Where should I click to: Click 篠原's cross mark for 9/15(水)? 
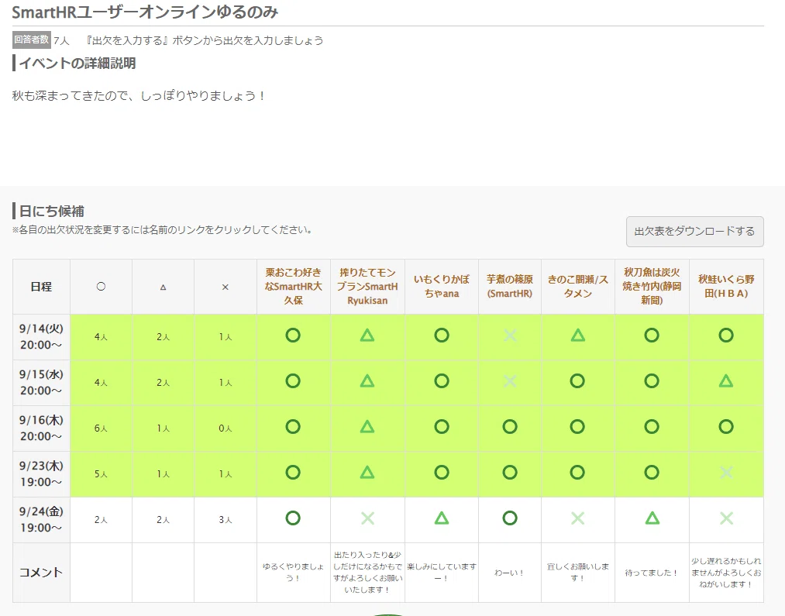pyautogui.click(x=510, y=381)
